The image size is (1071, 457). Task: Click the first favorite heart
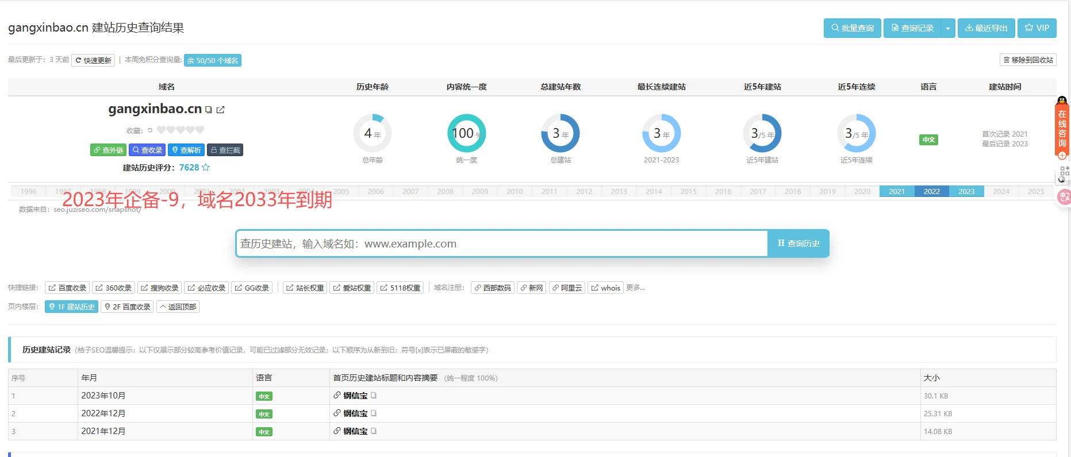(162, 130)
